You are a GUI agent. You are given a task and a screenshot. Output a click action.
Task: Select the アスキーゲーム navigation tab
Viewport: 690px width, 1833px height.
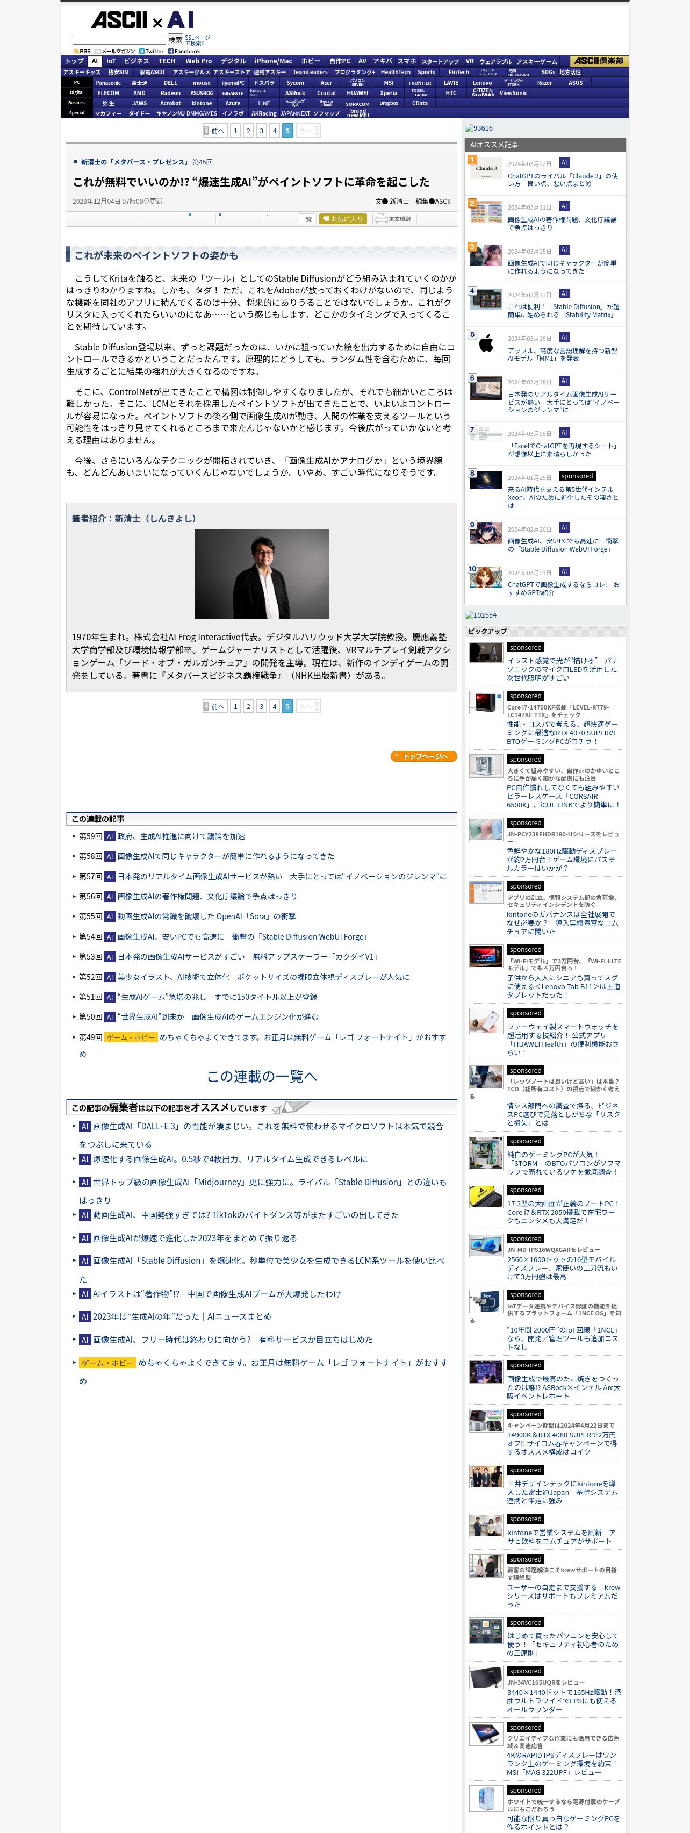537,61
